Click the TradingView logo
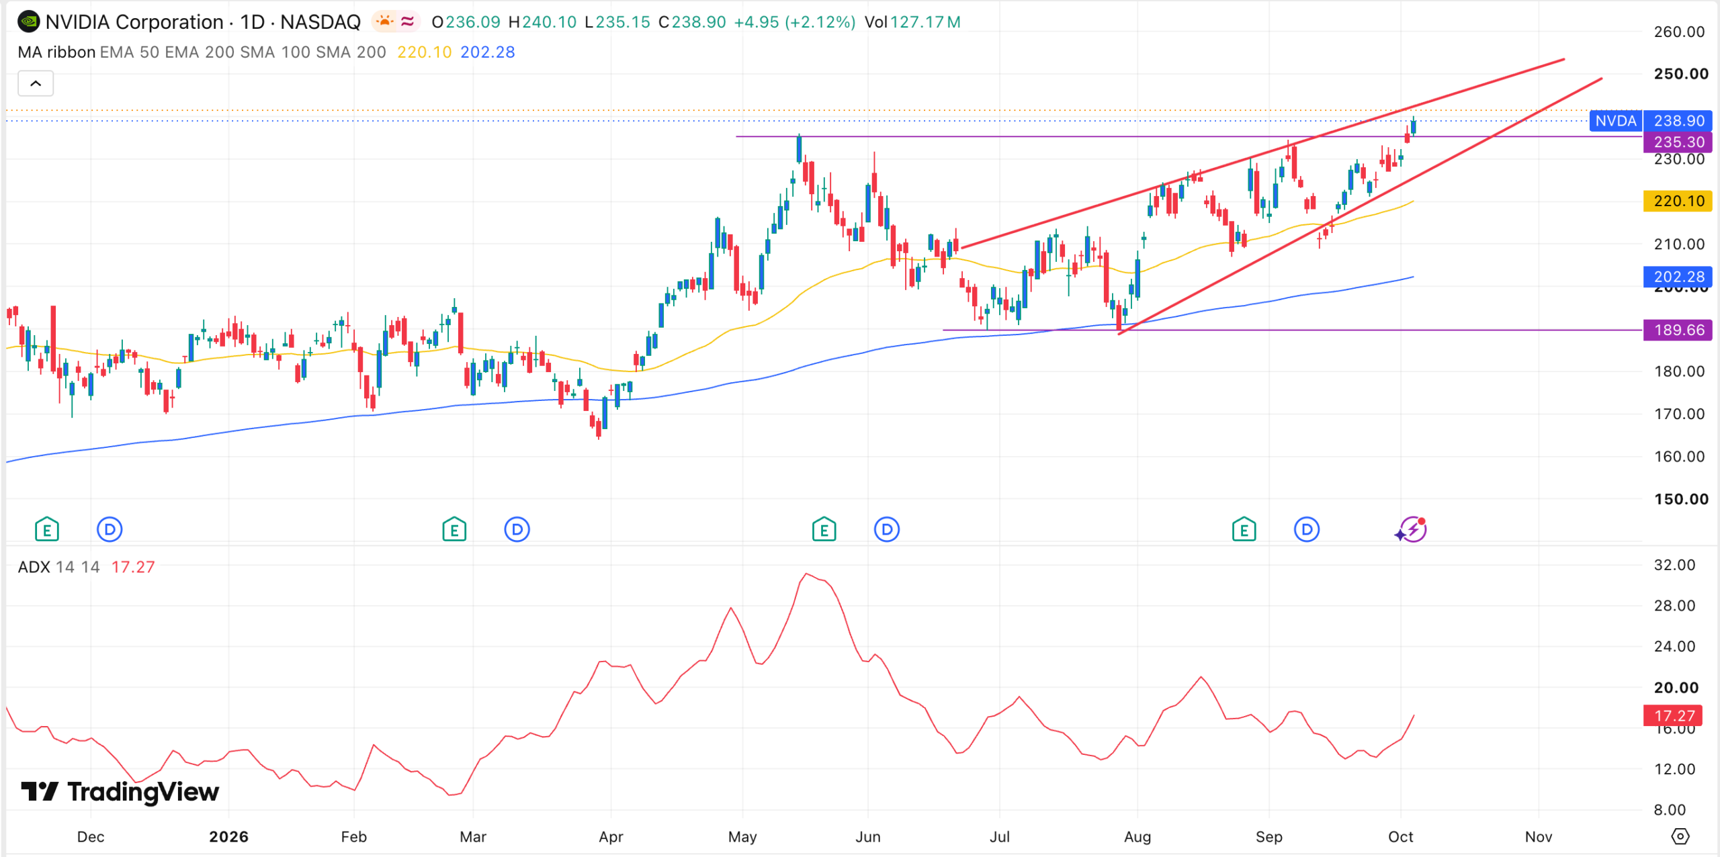The image size is (1720, 857). (120, 792)
